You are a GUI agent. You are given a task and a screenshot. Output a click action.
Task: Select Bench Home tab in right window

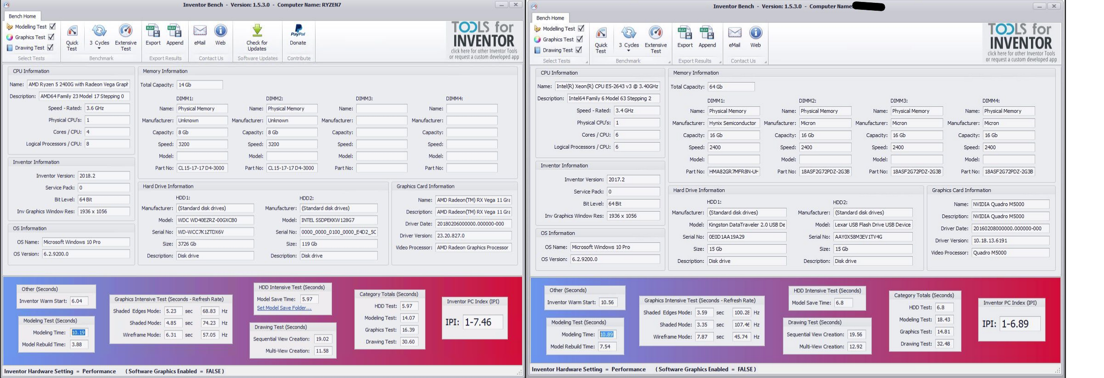(550, 18)
